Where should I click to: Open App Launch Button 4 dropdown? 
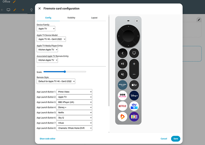tap(74, 107)
